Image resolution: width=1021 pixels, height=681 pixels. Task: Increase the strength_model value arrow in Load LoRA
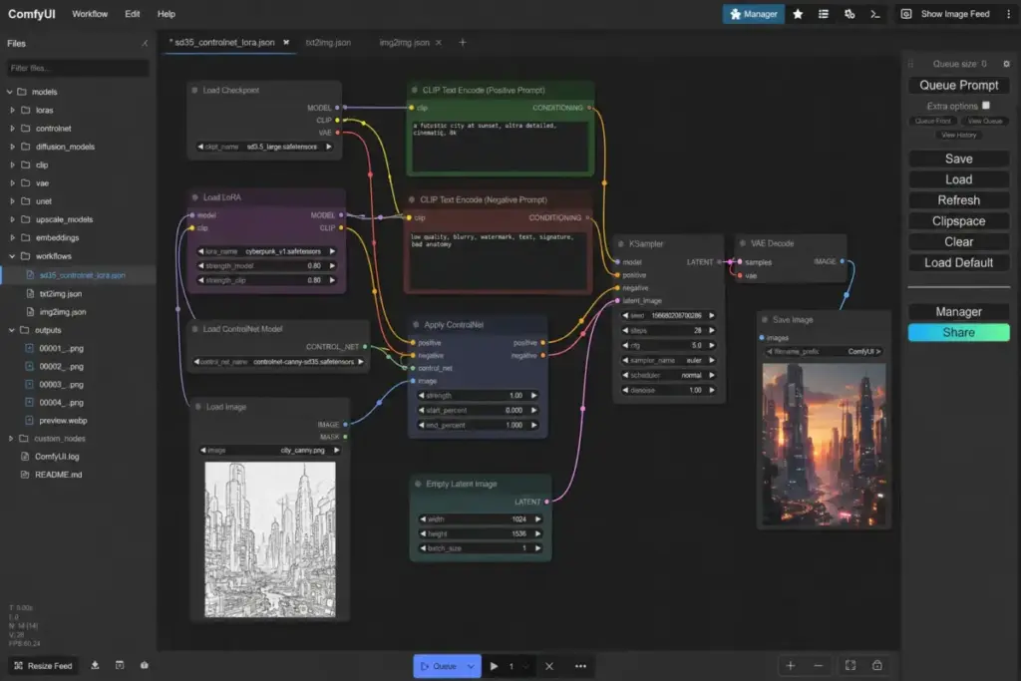pos(332,265)
